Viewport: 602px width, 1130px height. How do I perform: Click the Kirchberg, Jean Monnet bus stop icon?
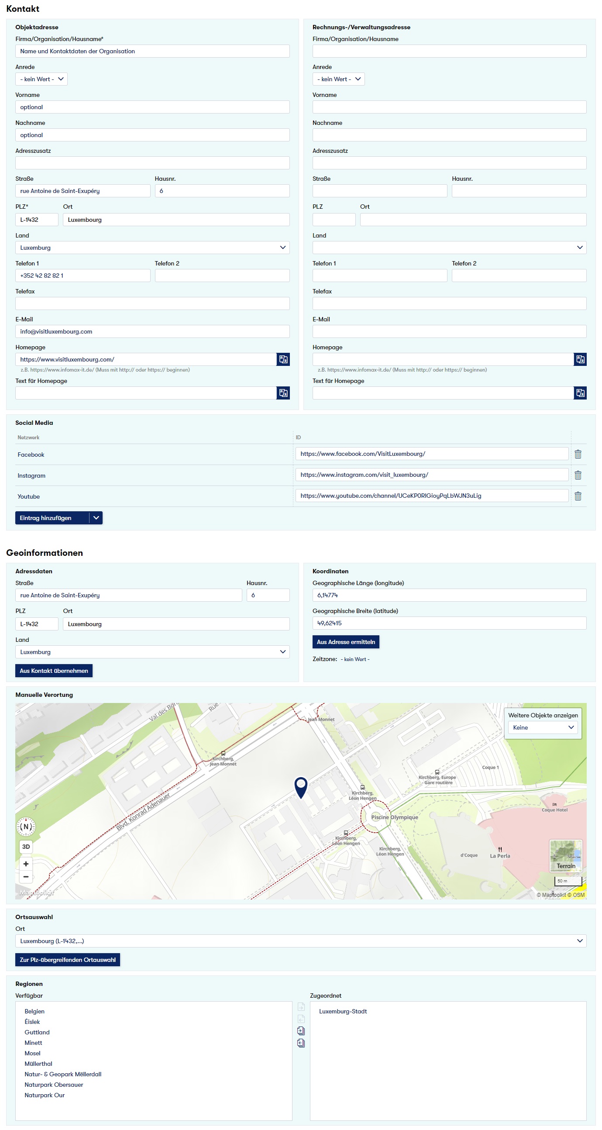pyautogui.click(x=223, y=753)
